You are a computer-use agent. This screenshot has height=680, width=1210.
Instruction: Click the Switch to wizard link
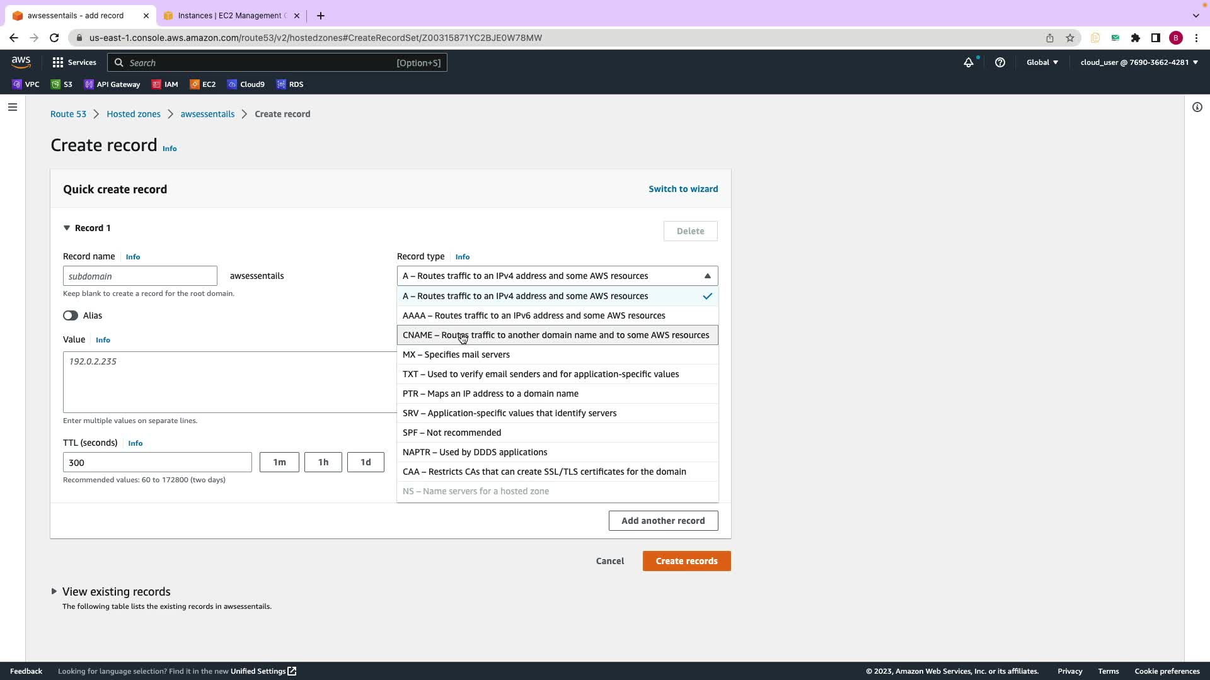click(683, 189)
